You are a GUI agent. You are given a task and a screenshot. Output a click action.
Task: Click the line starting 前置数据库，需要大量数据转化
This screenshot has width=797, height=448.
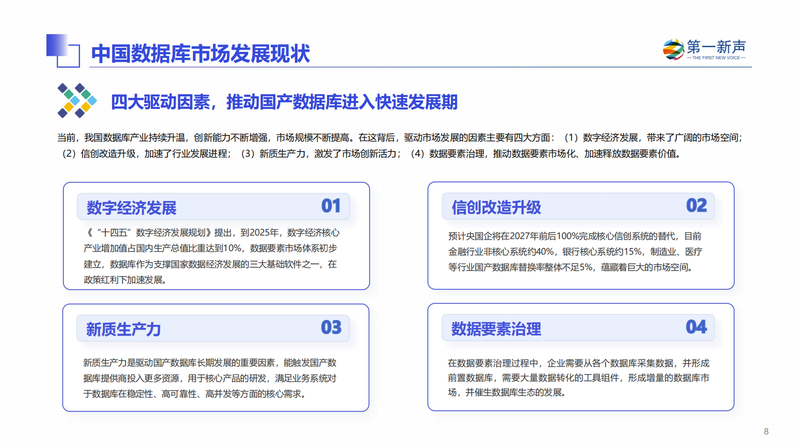point(579,378)
